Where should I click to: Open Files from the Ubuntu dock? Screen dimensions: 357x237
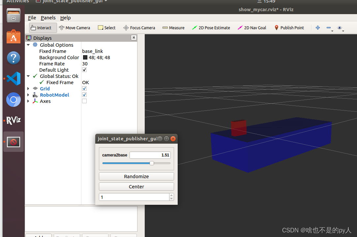tap(14, 15)
